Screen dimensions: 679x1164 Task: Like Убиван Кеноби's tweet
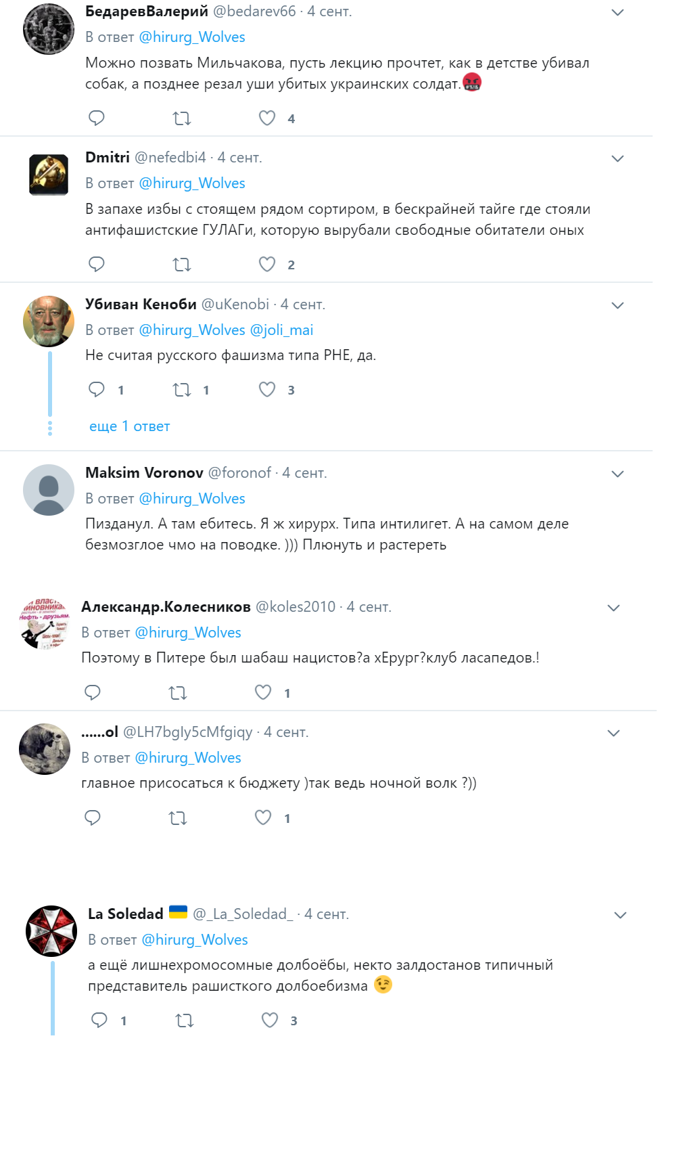(267, 390)
